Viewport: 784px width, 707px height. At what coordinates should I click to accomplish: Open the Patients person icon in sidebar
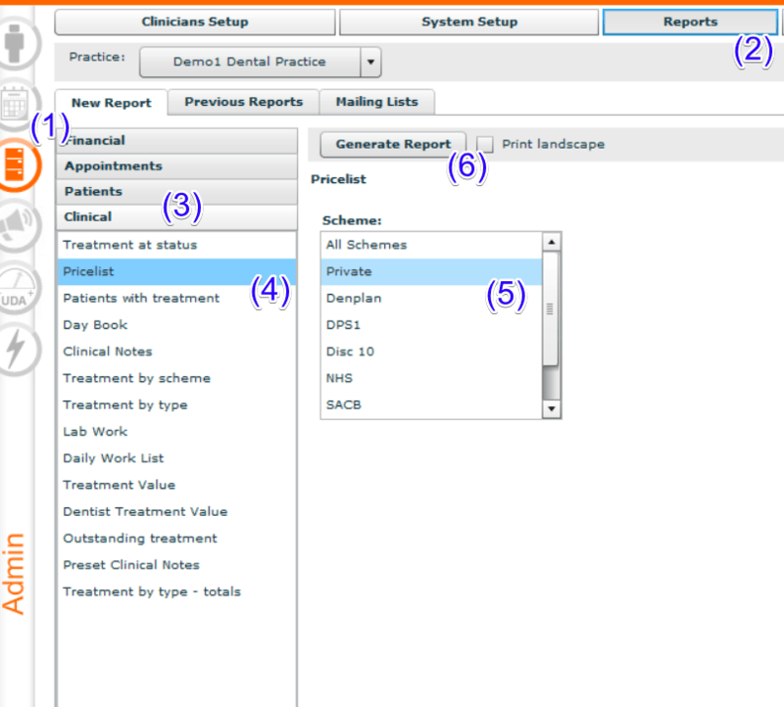[18, 43]
